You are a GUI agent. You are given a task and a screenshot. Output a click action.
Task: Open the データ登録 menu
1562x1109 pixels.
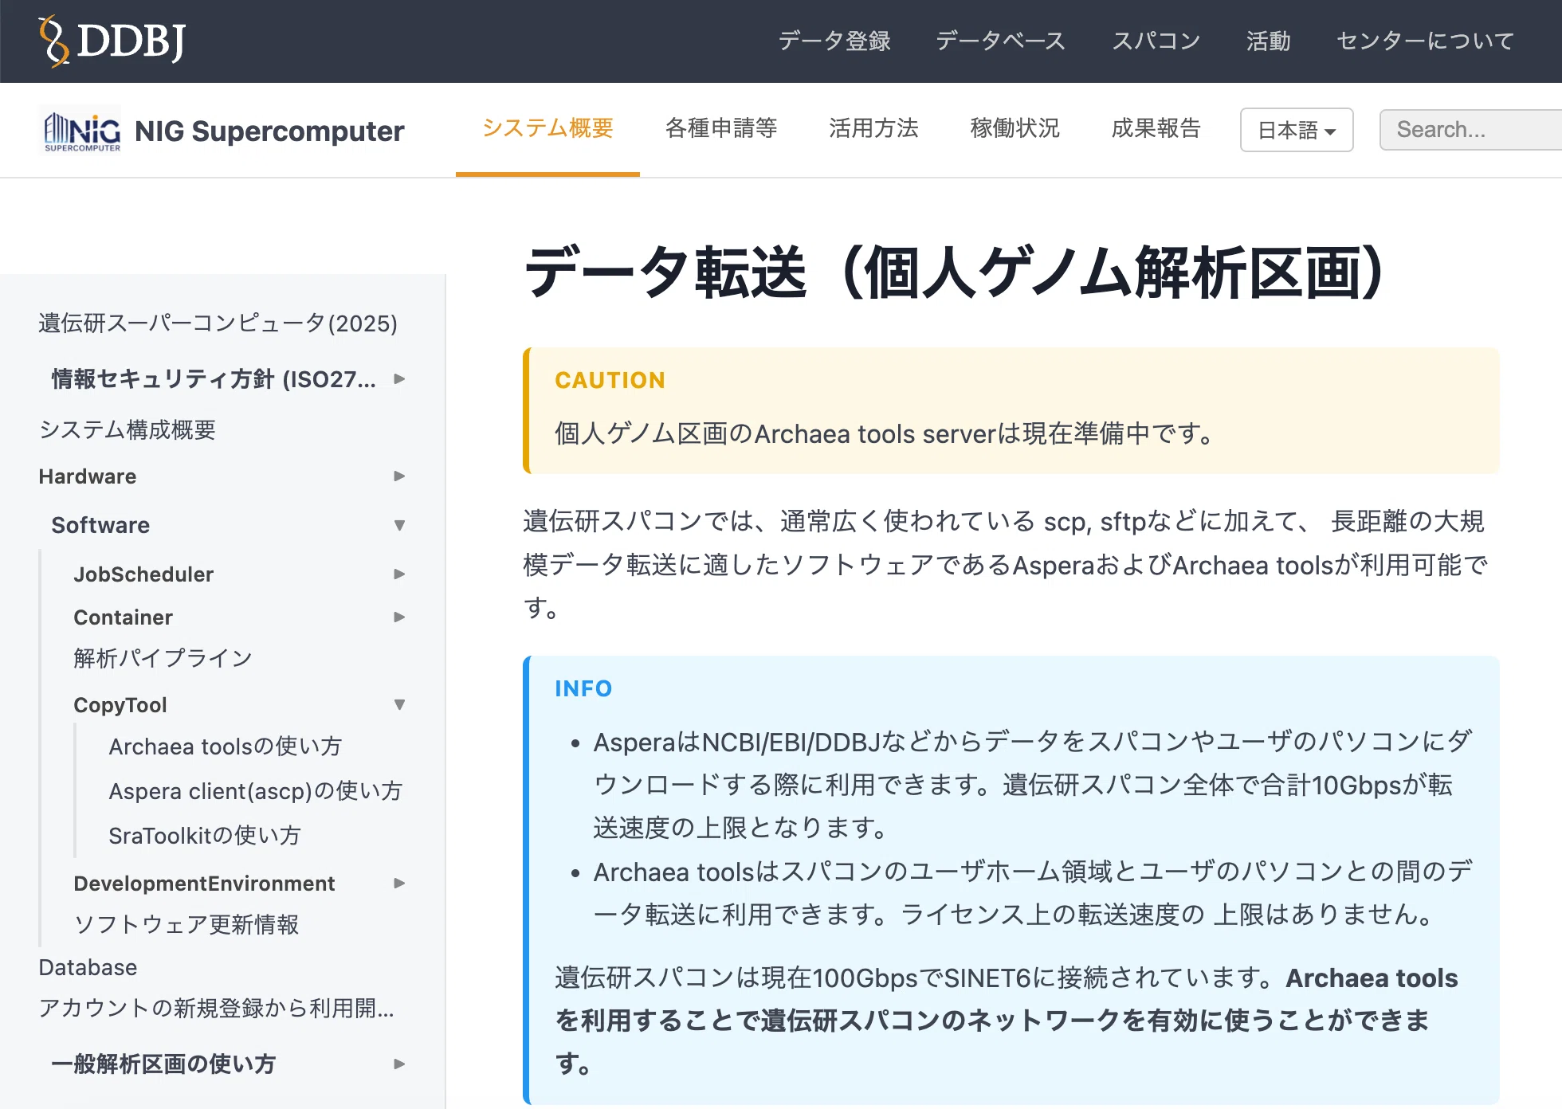[834, 41]
